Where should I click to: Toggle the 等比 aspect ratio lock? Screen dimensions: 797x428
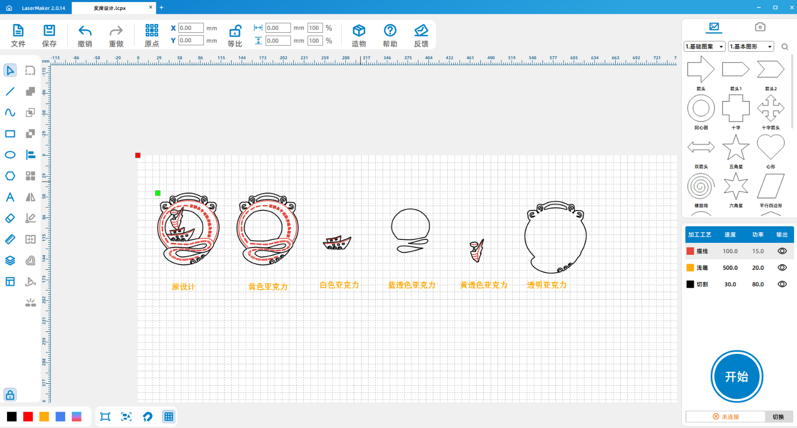click(235, 31)
